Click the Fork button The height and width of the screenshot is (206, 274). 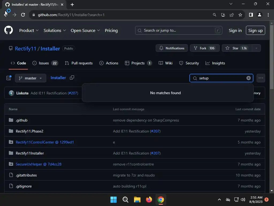click(205, 48)
